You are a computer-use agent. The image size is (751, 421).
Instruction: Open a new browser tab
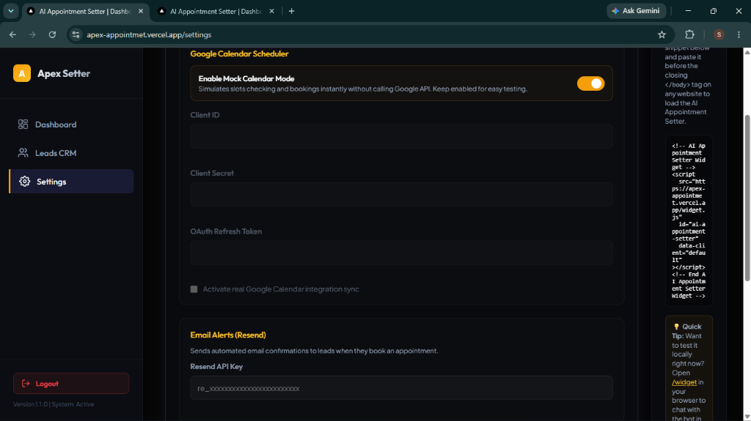click(291, 11)
